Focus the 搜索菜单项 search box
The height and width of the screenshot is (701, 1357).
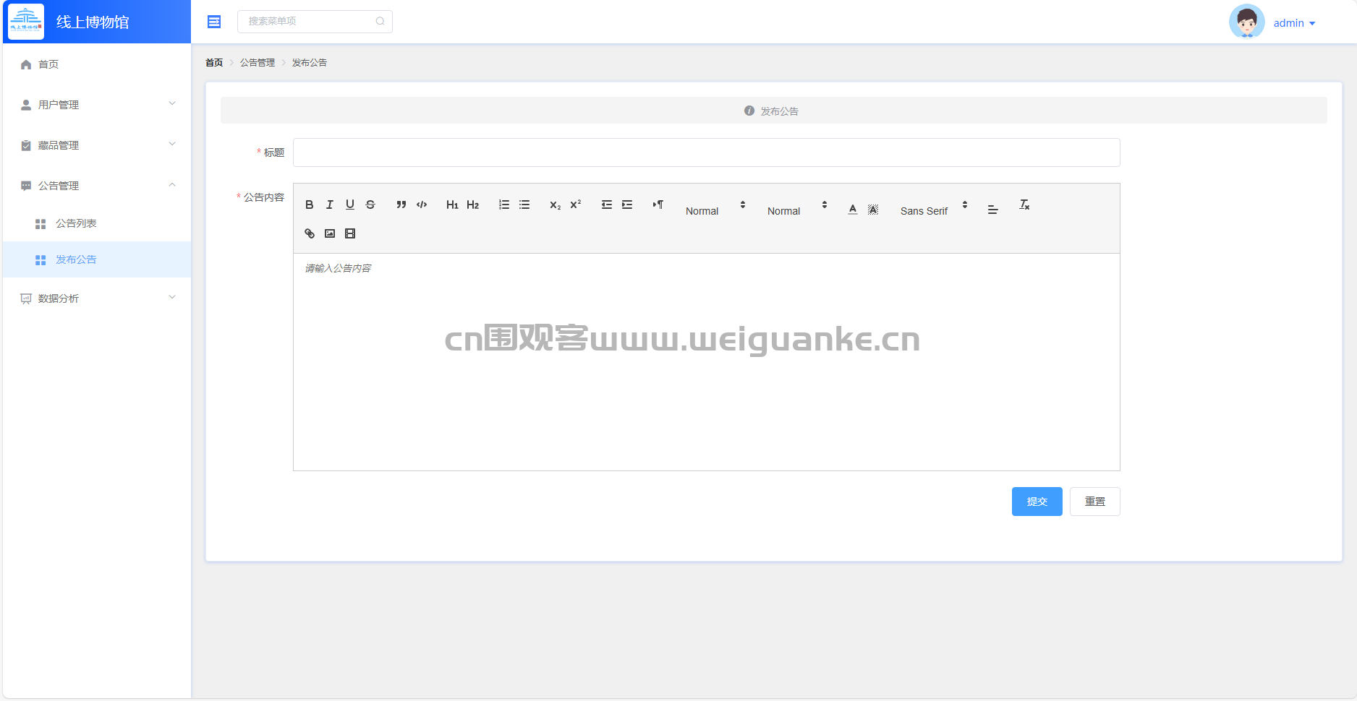pyautogui.click(x=315, y=21)
